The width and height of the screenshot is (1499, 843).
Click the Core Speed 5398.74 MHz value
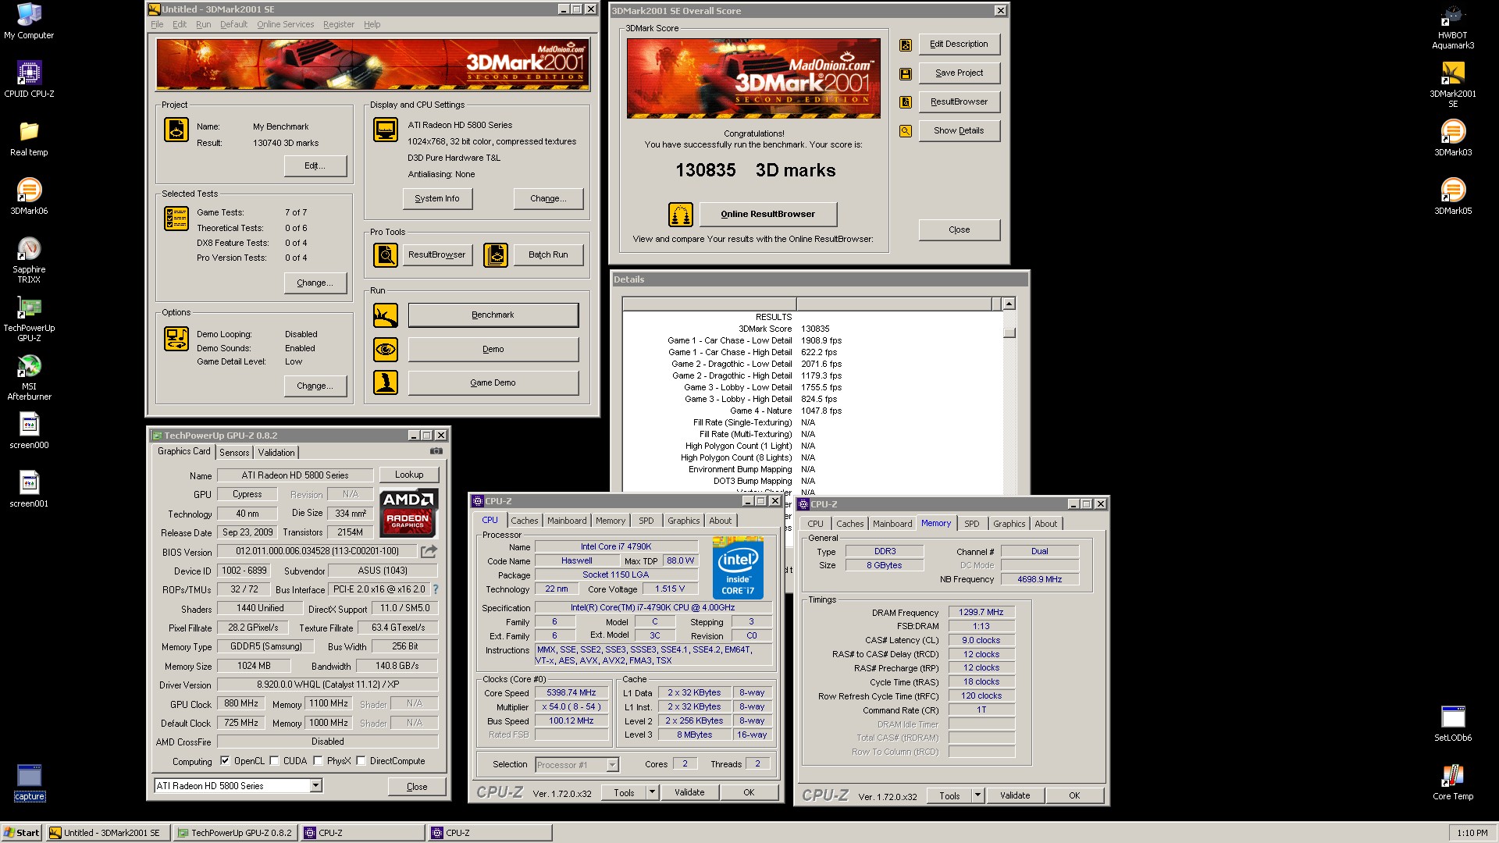(571, 693)
